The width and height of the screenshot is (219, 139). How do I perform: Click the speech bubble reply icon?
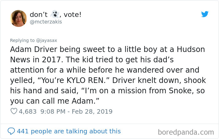coord(11,131)
